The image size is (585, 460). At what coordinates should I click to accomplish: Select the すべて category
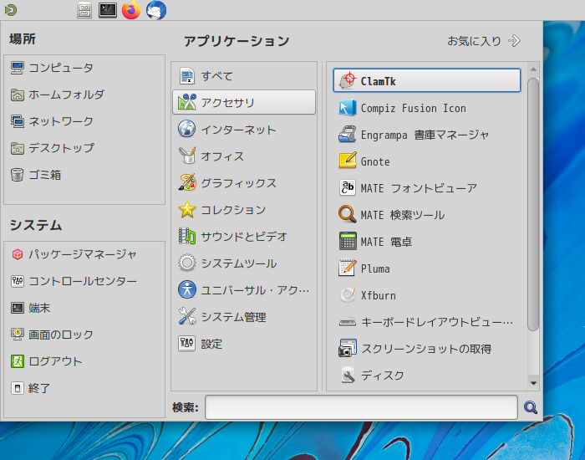244,76
